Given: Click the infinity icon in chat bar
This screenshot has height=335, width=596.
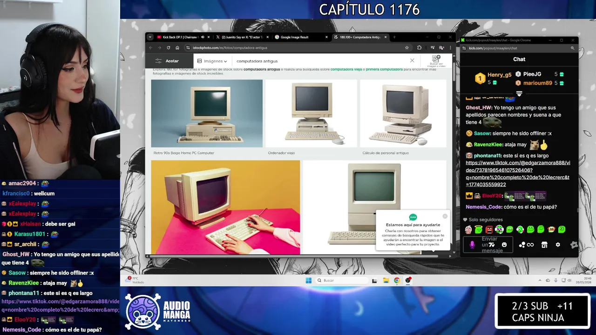Looking at the screenshot, I should click(530, 245).
